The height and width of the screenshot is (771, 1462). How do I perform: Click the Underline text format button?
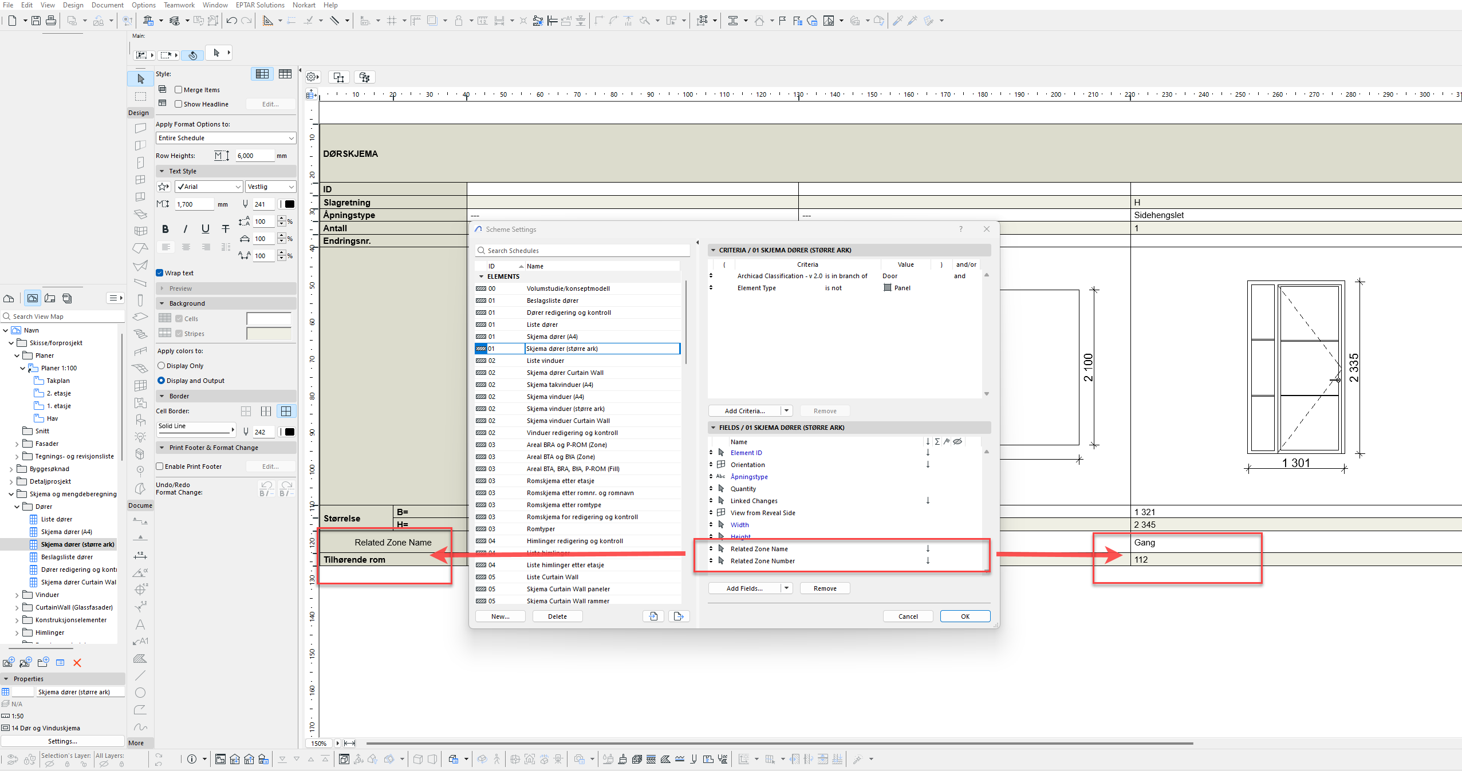[x=205, y=229]
